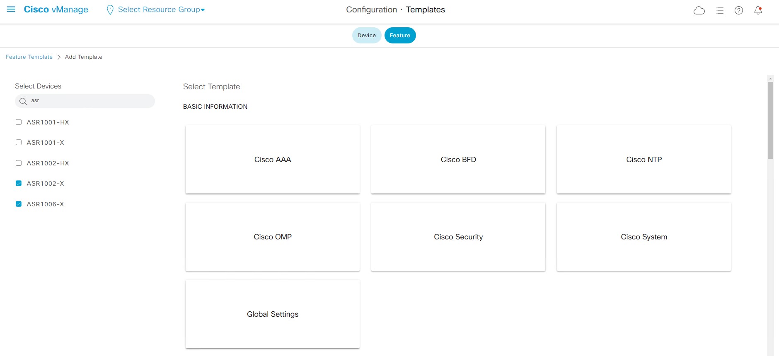Click the ASR1001-HX device label
This screenshot has height=356, width=779.
48,122
